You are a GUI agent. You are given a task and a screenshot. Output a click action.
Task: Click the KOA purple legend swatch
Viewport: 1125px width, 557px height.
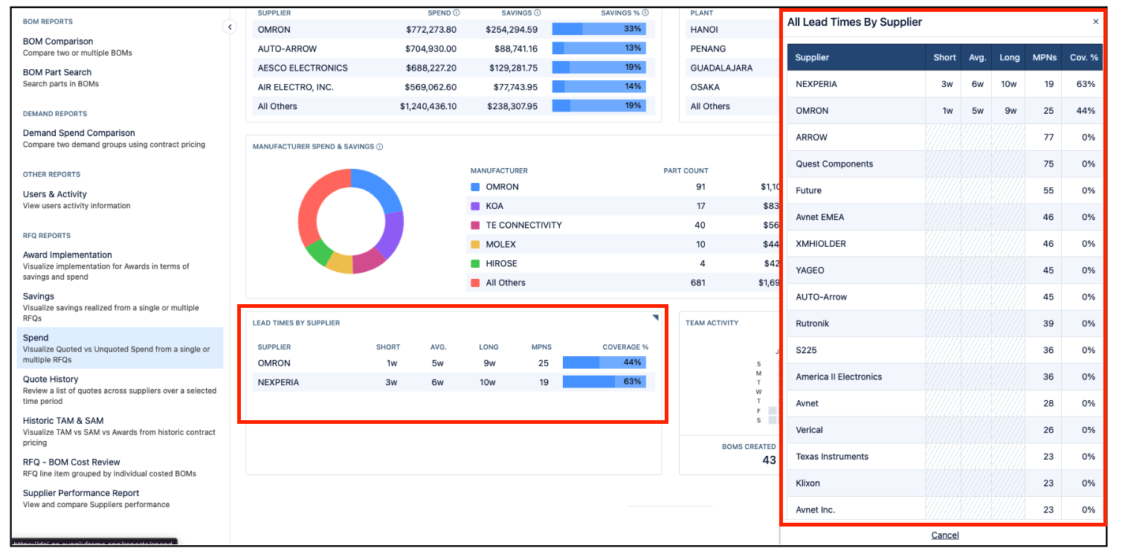tap(475, 206)
